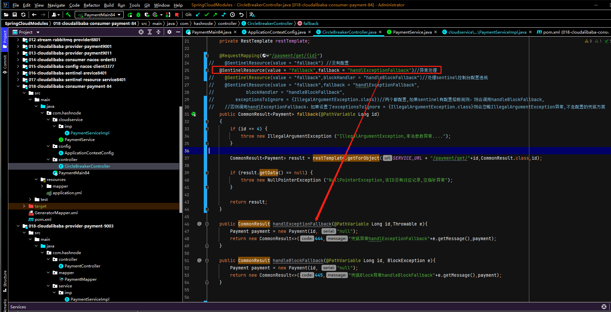Select PaymentServiceImpl in the cloudservice imp package
Image resolution: width=611 pixels, height=312 pixels.
(90, 133)
